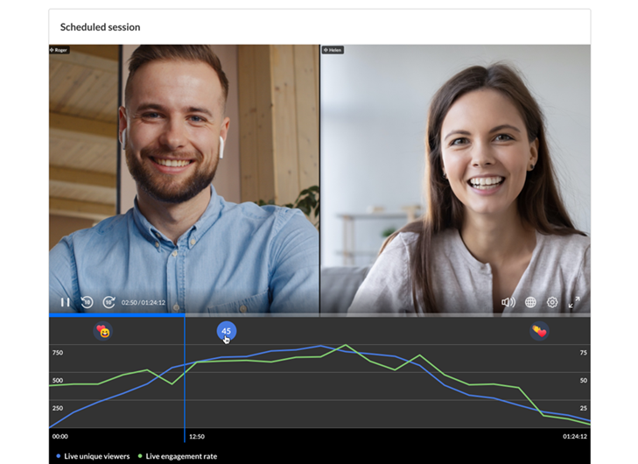The height and width of the screenshot is (464, 638).
Task: Click the 750 axis label
Action: pos(58,353)
